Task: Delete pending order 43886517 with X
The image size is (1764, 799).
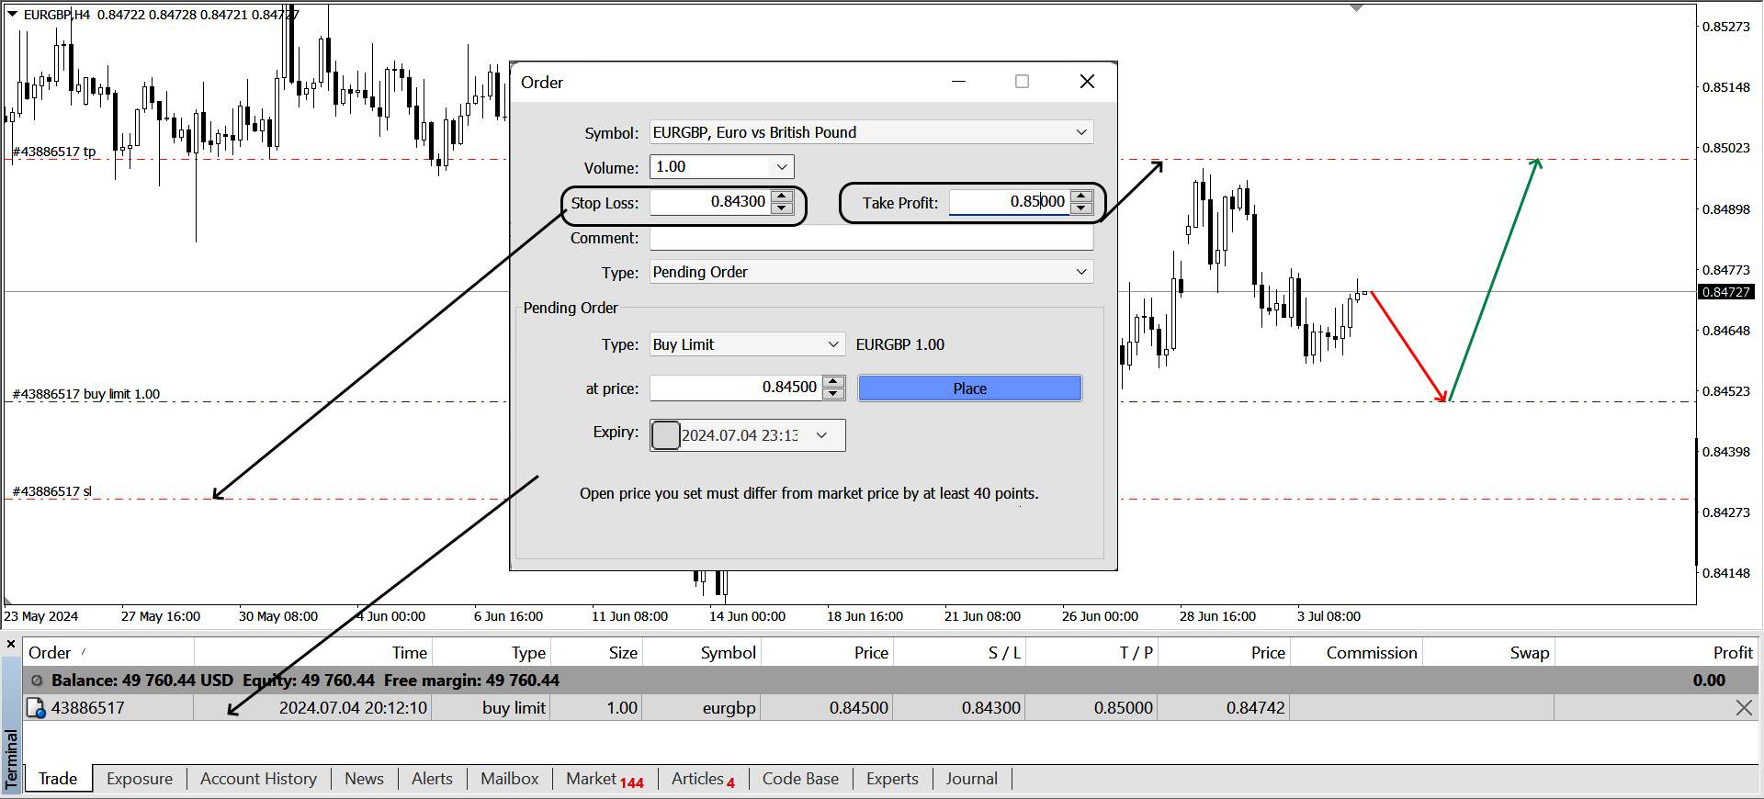Action: click(x=1744, y=708)
